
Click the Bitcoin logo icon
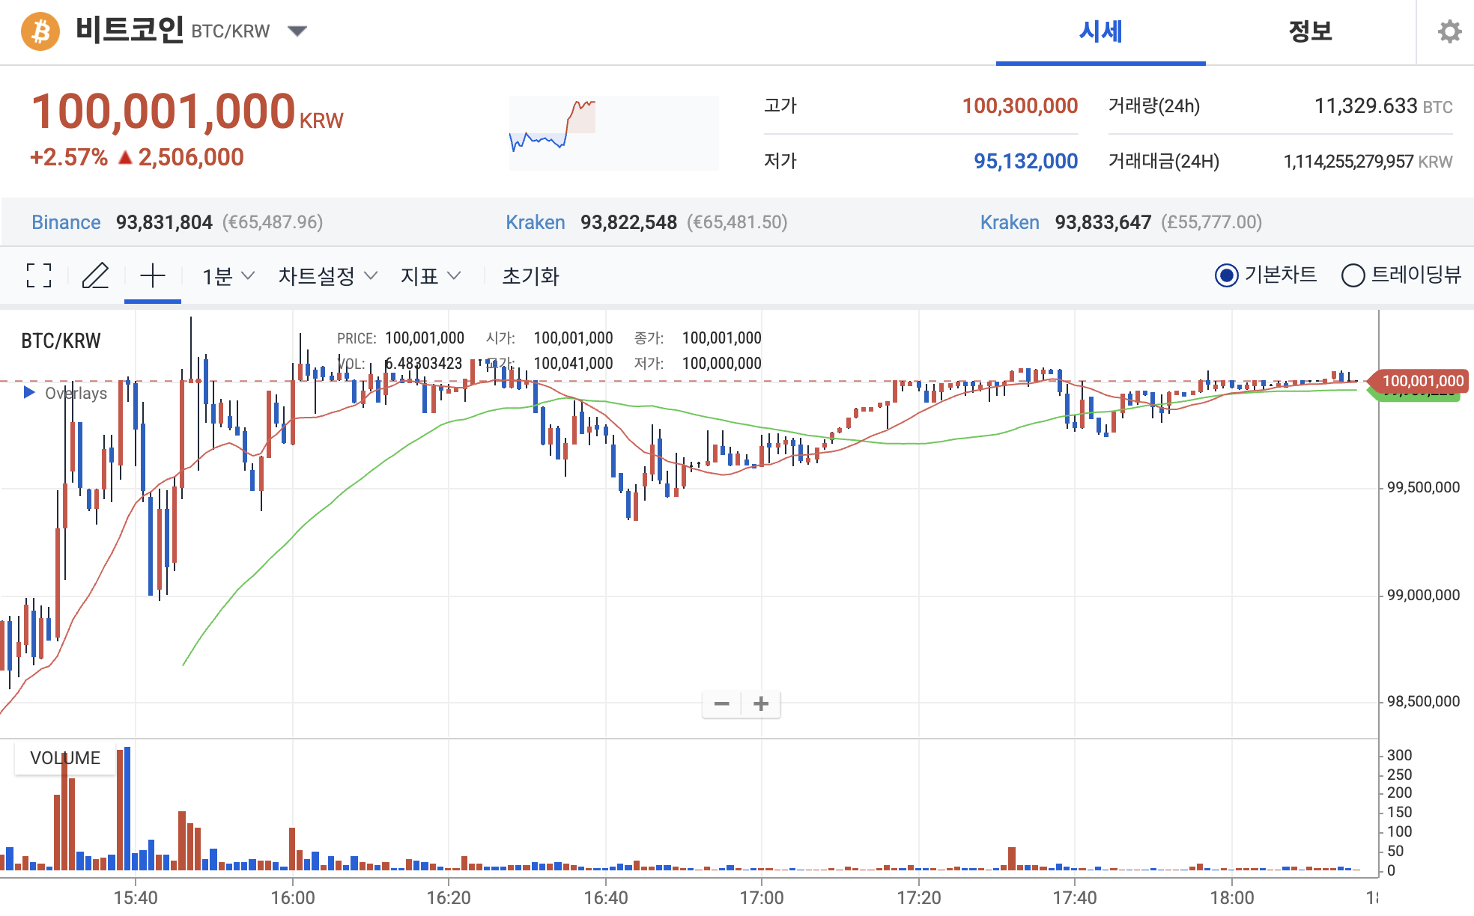tap(40, 31)
